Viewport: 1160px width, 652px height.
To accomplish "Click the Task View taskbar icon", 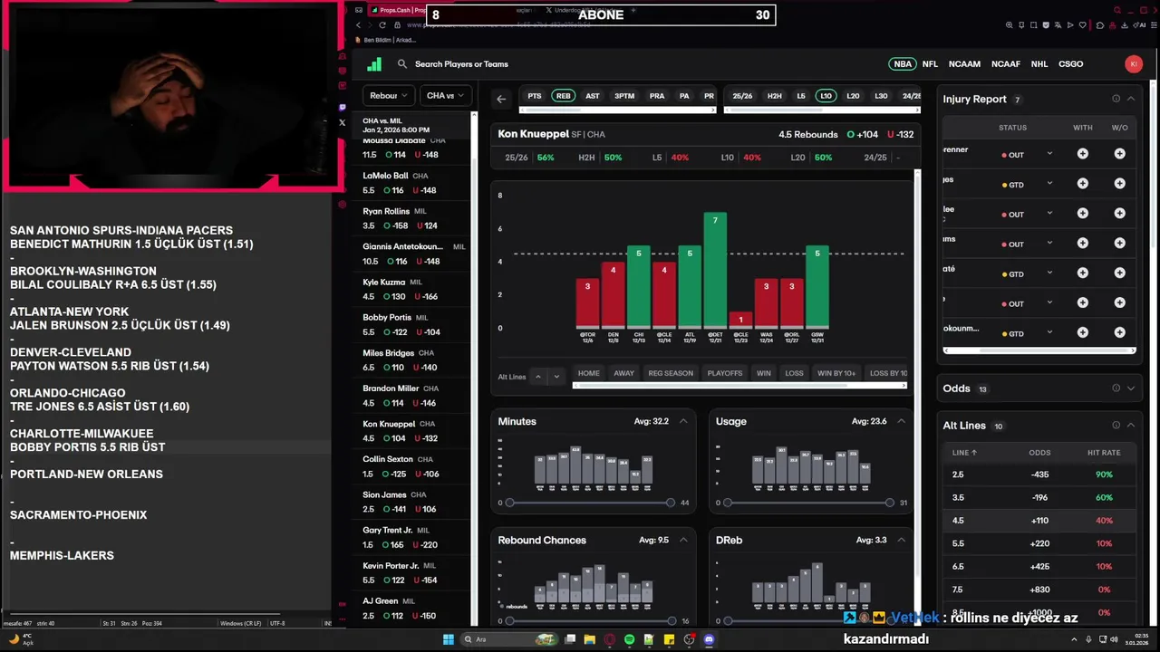I will click(570, 639).
